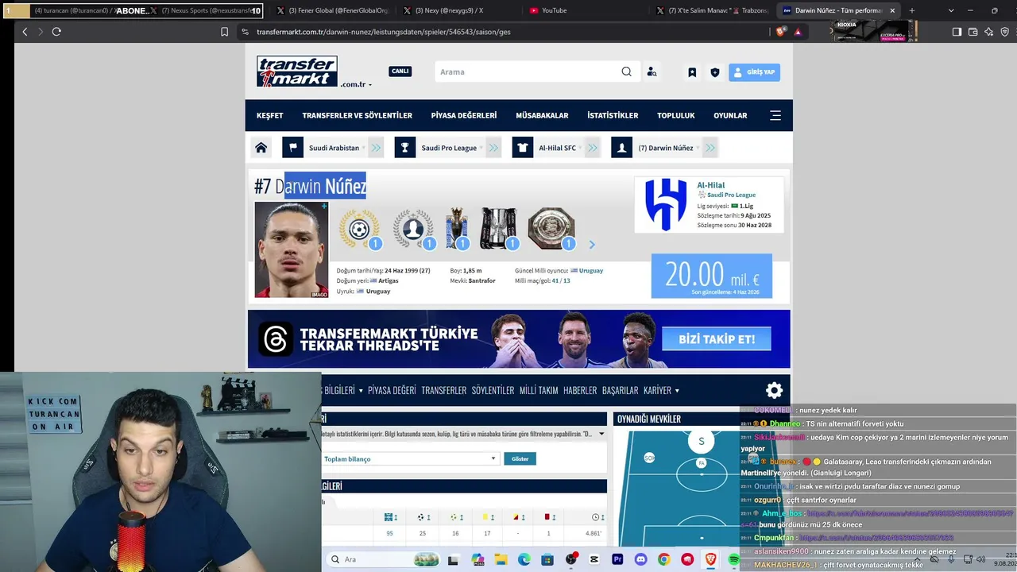Open the settings gear icon
Screen dimensions: 1017x572
coord(774,390)
